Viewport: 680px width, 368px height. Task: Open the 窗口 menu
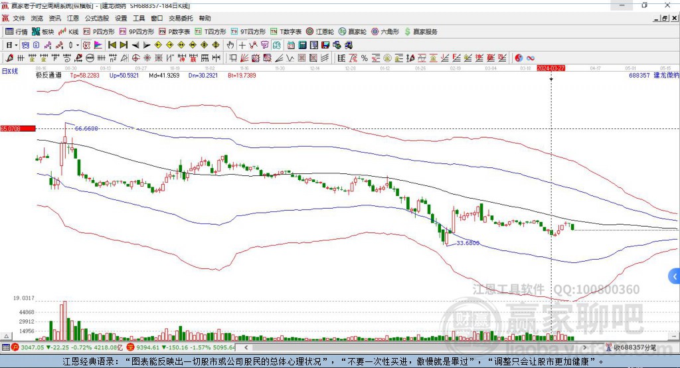[x=157, y=18]
